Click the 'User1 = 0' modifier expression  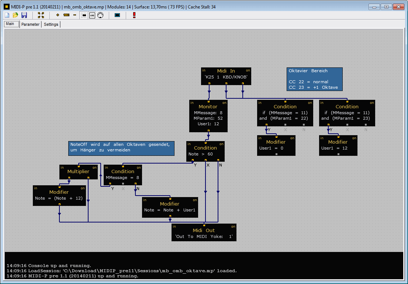click(271, 148)
